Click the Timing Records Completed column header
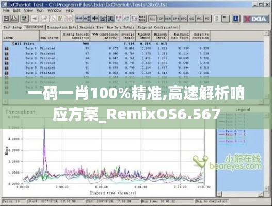 76,36
